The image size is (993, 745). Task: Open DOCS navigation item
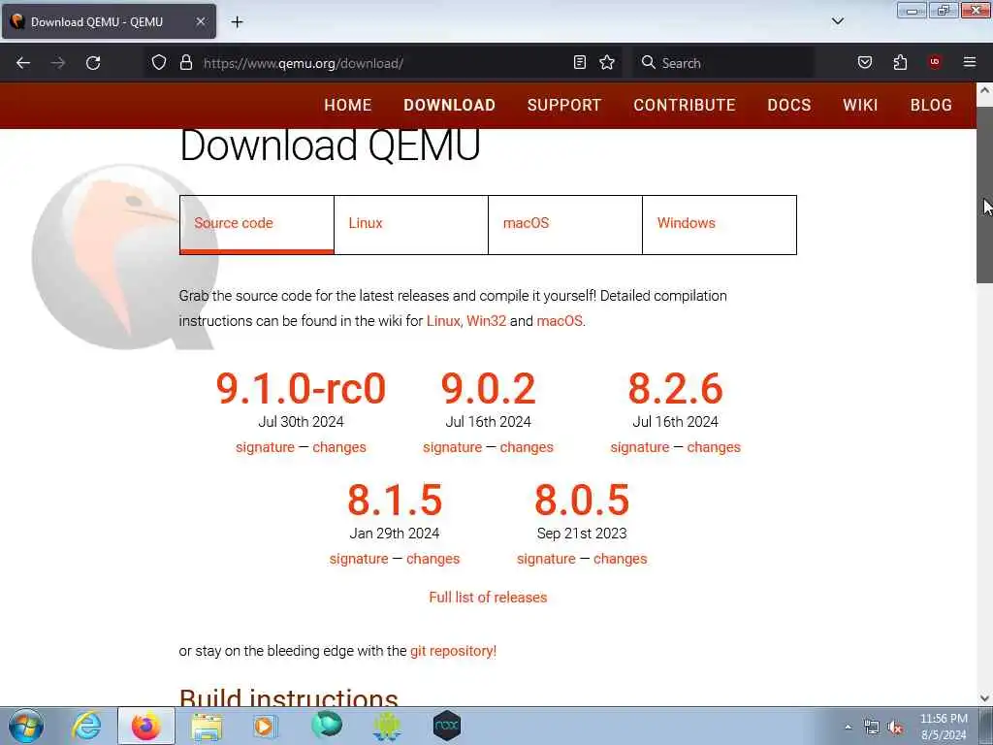789,105
